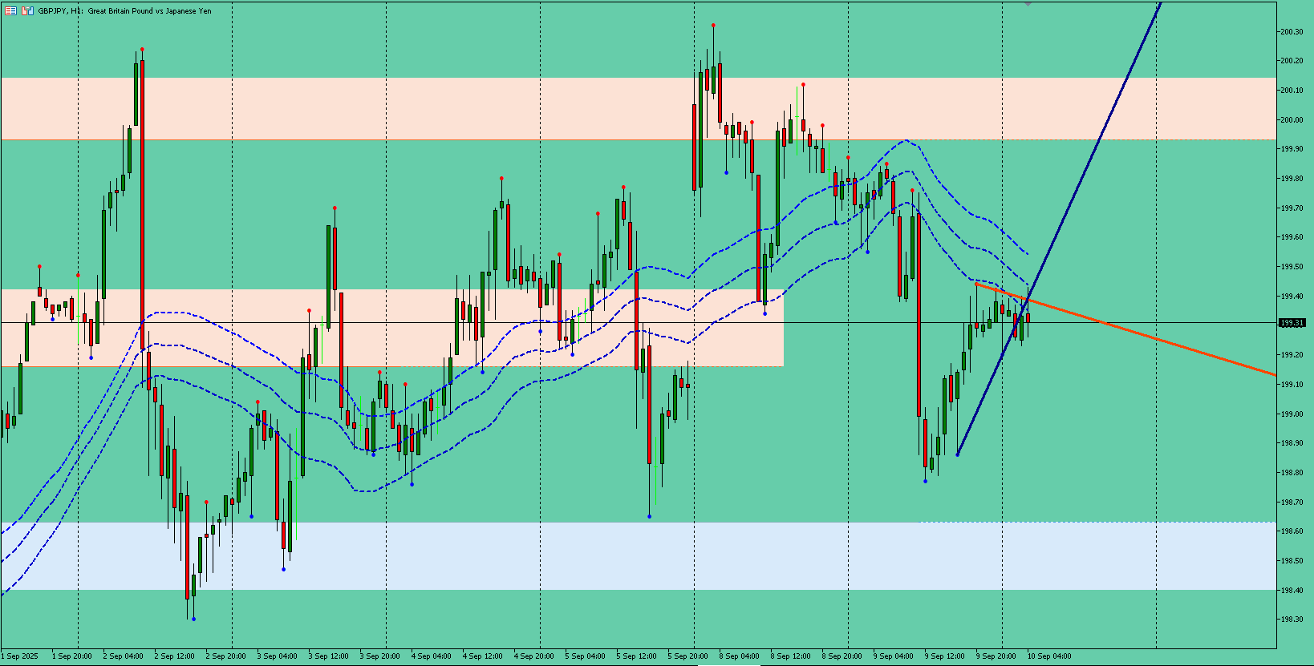Viewport: 1314px width, 666px height.
Task: Select the upper peach resistance zone near 200.10
Action: point(638,108)
